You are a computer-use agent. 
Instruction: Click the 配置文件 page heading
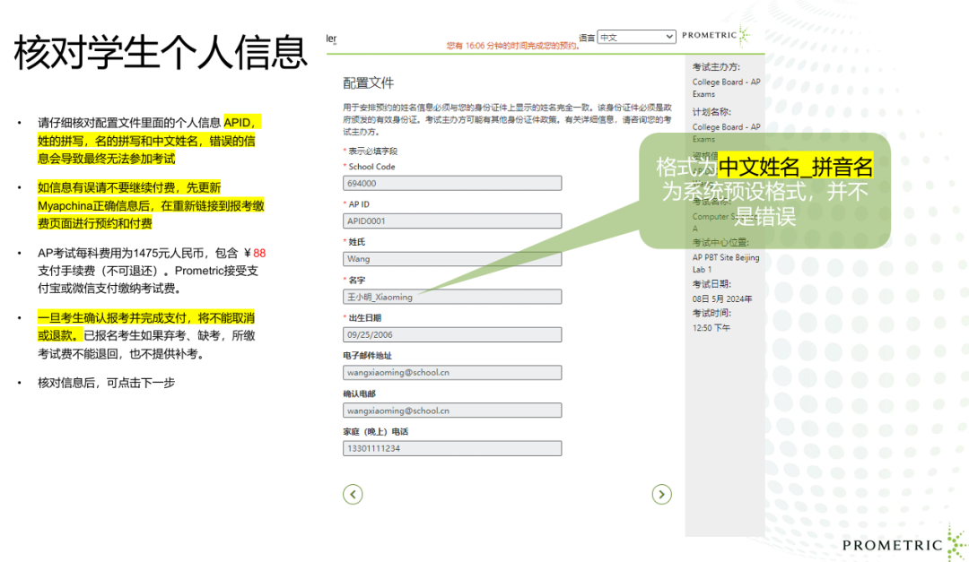tap(369, 83)
